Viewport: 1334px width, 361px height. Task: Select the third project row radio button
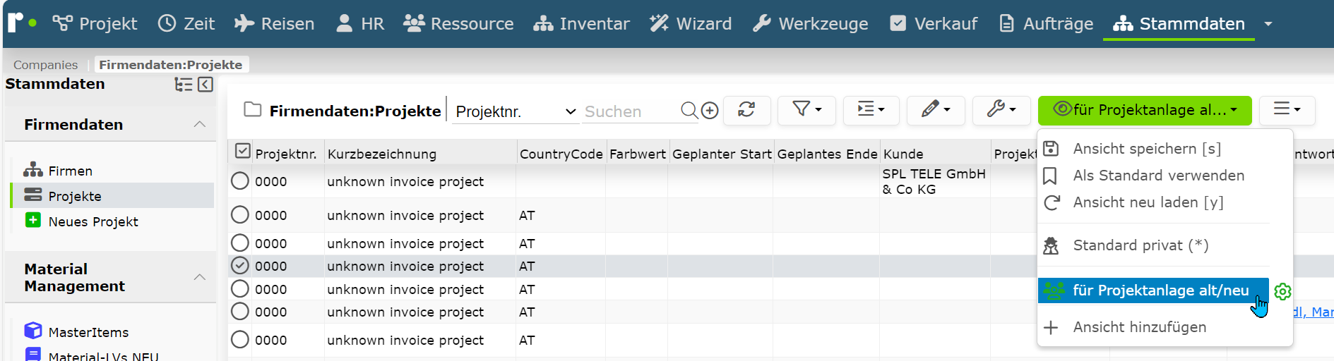(240, 243)
